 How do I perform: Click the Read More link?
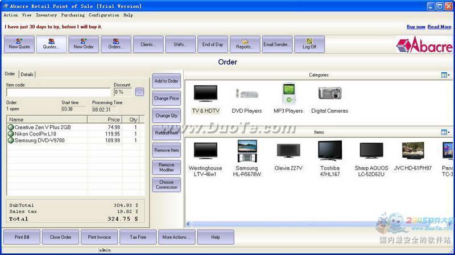tap(439, 27)
